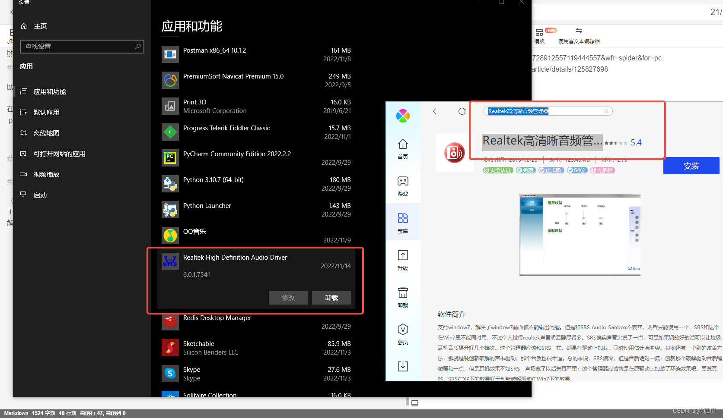Click the Redis Desktop Manager icon
Viewport: 723px width, 418px height.
[x=170, y=322]
